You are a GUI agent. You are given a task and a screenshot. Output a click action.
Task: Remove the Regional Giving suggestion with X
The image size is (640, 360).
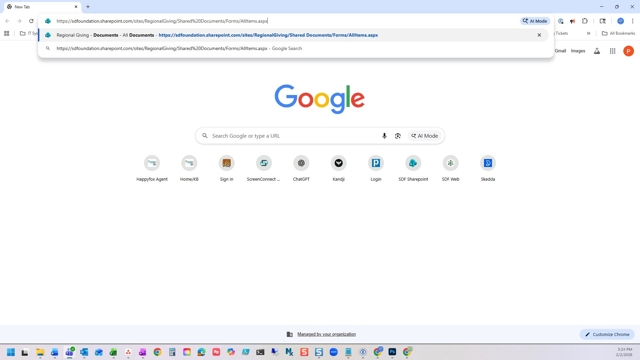(539, 35)
